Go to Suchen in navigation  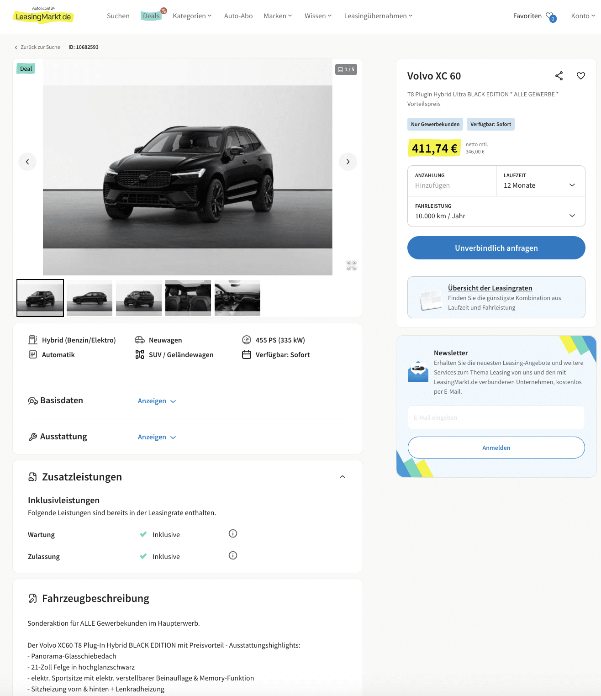point(118,16)
